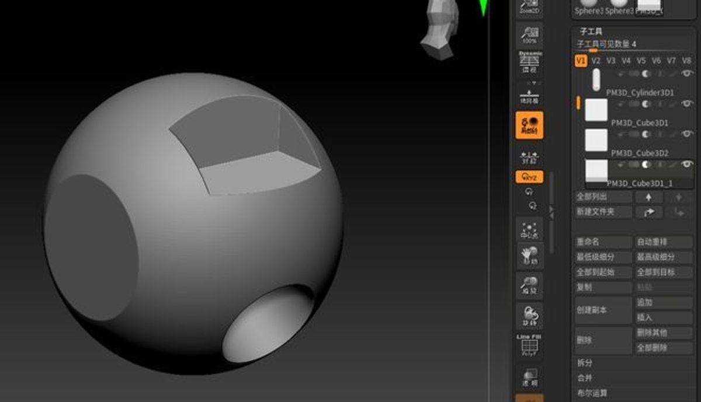This screenshot has height=402, width=701.
Task: Click the 自动重排 button
Action: click(x=664, y=242)
